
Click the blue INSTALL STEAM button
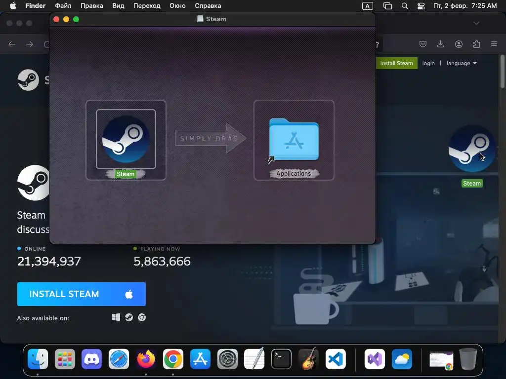[x=82, y=294]
